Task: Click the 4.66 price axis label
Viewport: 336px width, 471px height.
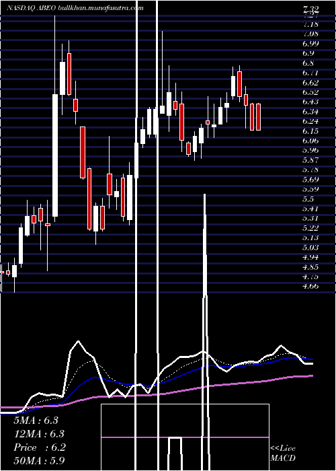Action: coord(310,286)
